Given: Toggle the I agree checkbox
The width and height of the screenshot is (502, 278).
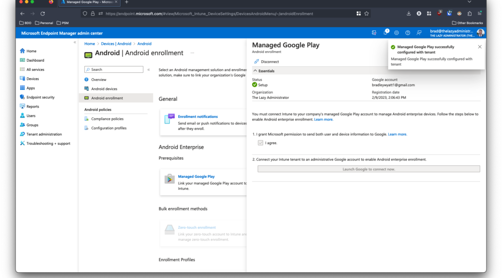Looking at the screenshot, I should point(260,143).
